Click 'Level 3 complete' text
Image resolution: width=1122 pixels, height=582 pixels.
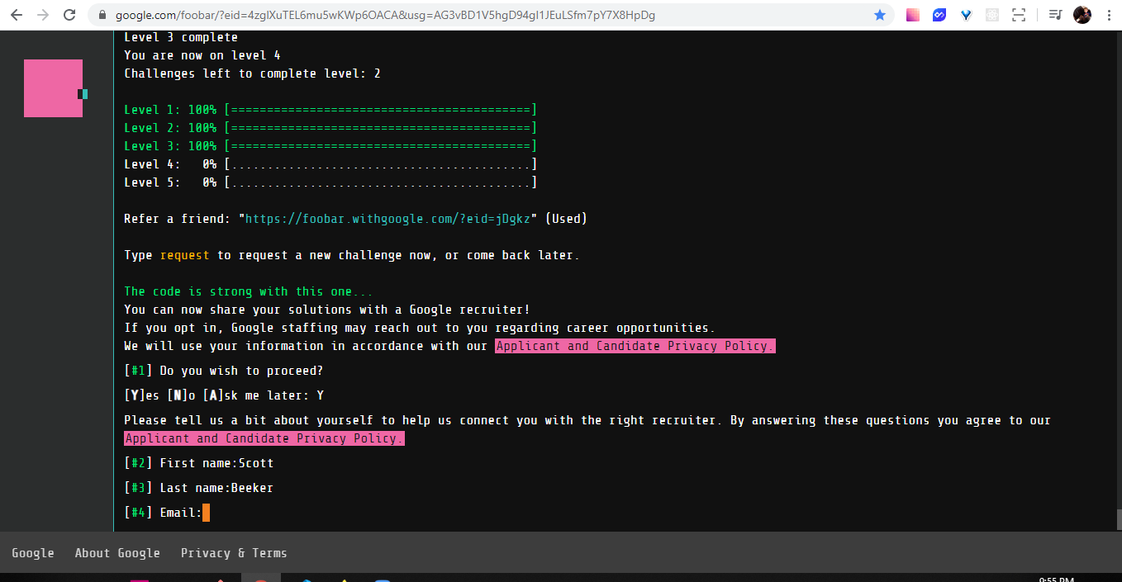[181, 37]
